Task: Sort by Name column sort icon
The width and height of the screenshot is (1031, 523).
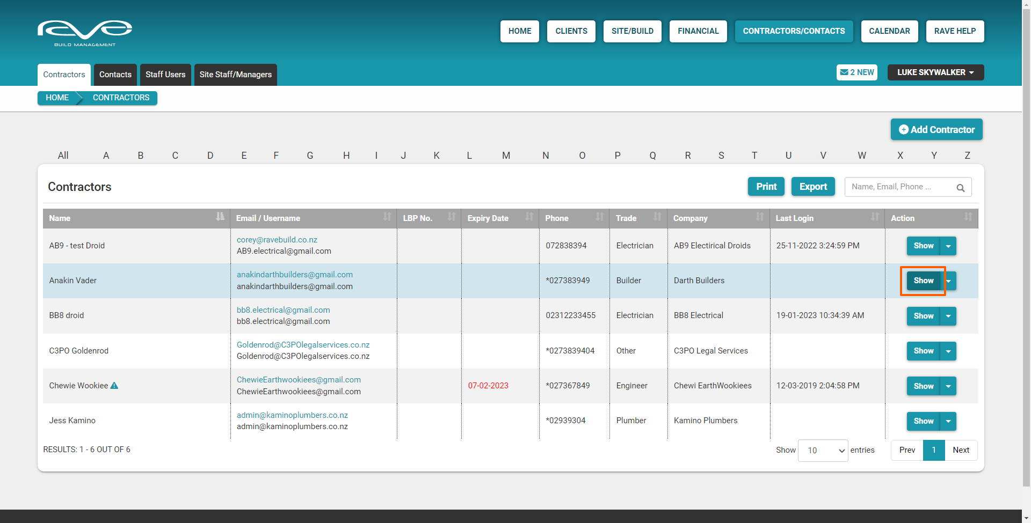Action: pyautogui.click(x=220, y=217)
